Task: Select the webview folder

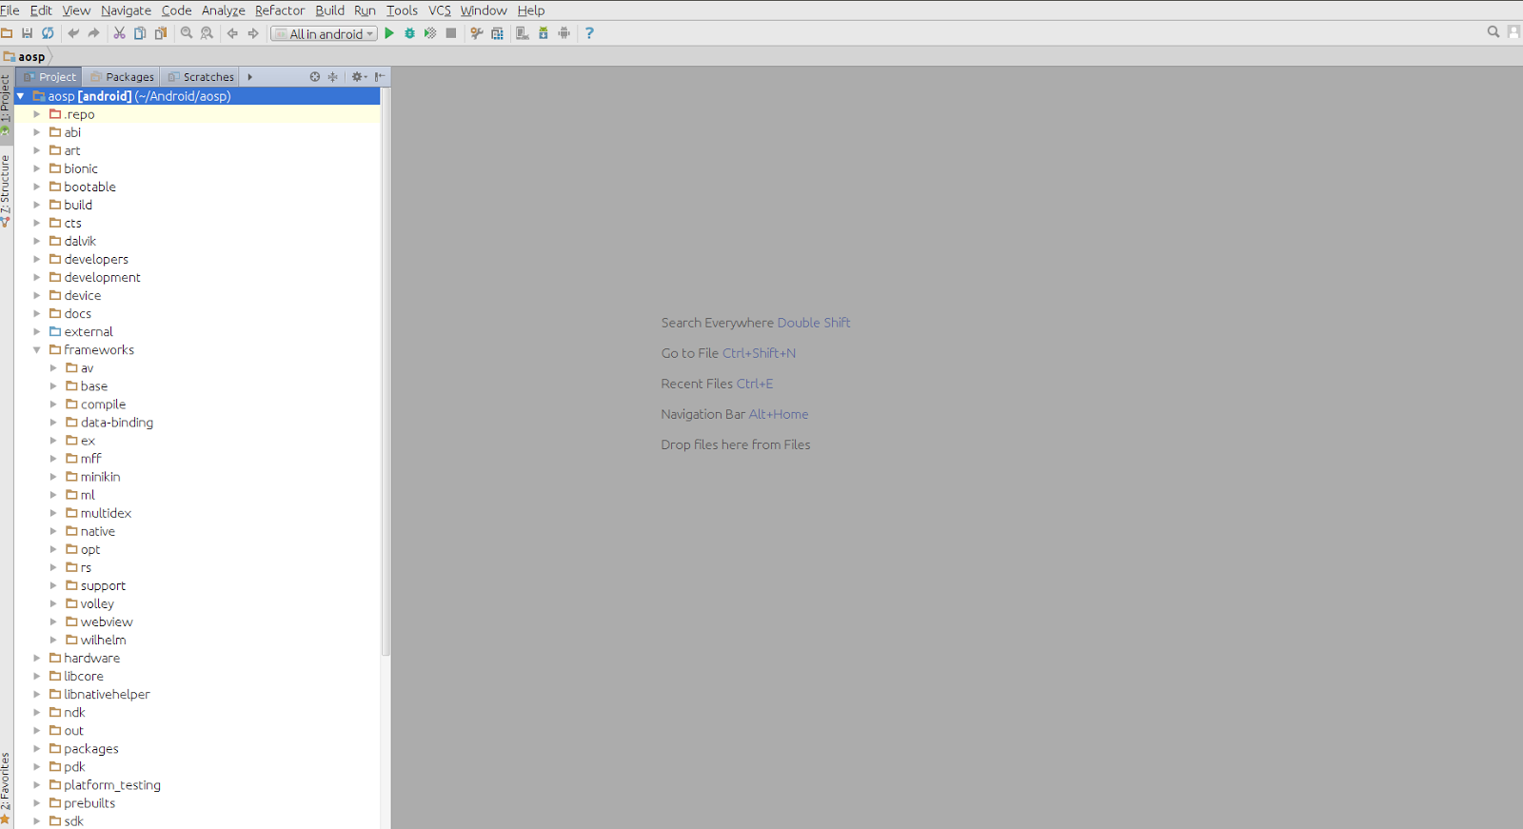Action: click(x=107, y=622)
